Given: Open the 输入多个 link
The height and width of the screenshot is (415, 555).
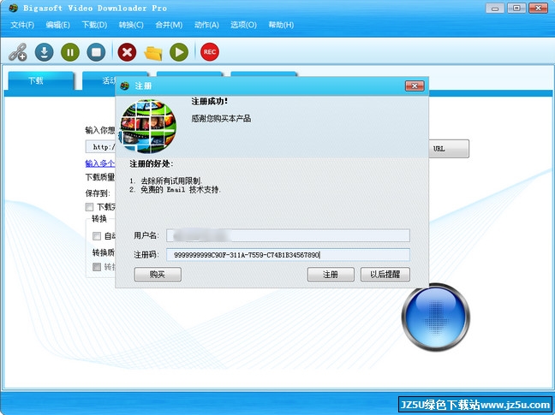Looking at the screenshot, I should coord(100,163).
